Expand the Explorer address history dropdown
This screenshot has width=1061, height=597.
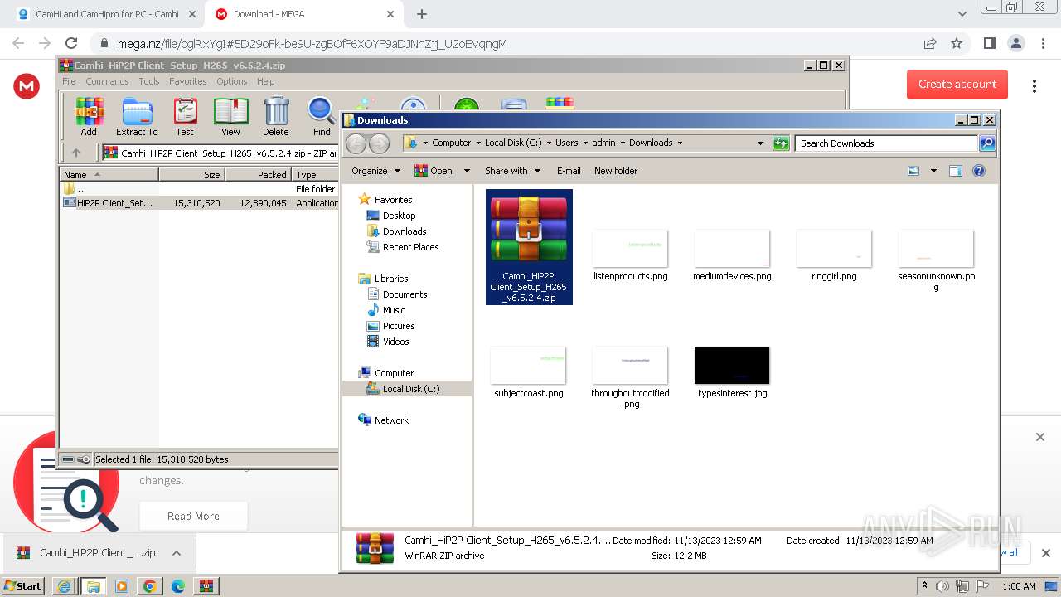760,143
